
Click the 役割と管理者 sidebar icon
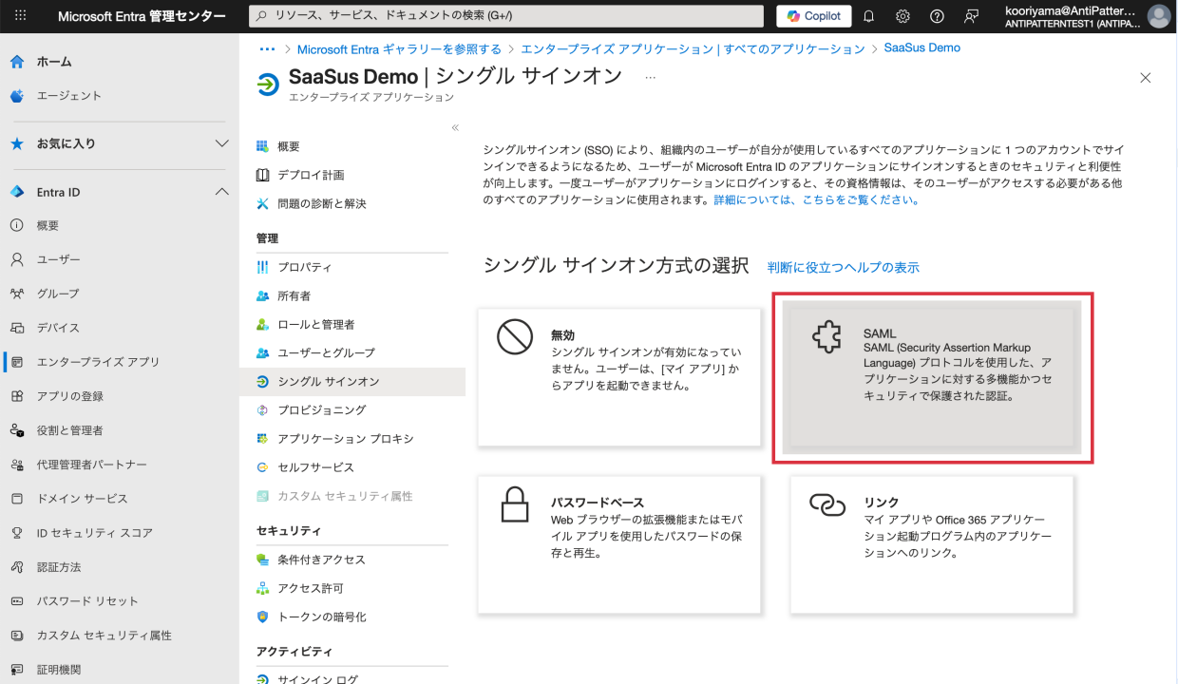click(x=17, y=430)
